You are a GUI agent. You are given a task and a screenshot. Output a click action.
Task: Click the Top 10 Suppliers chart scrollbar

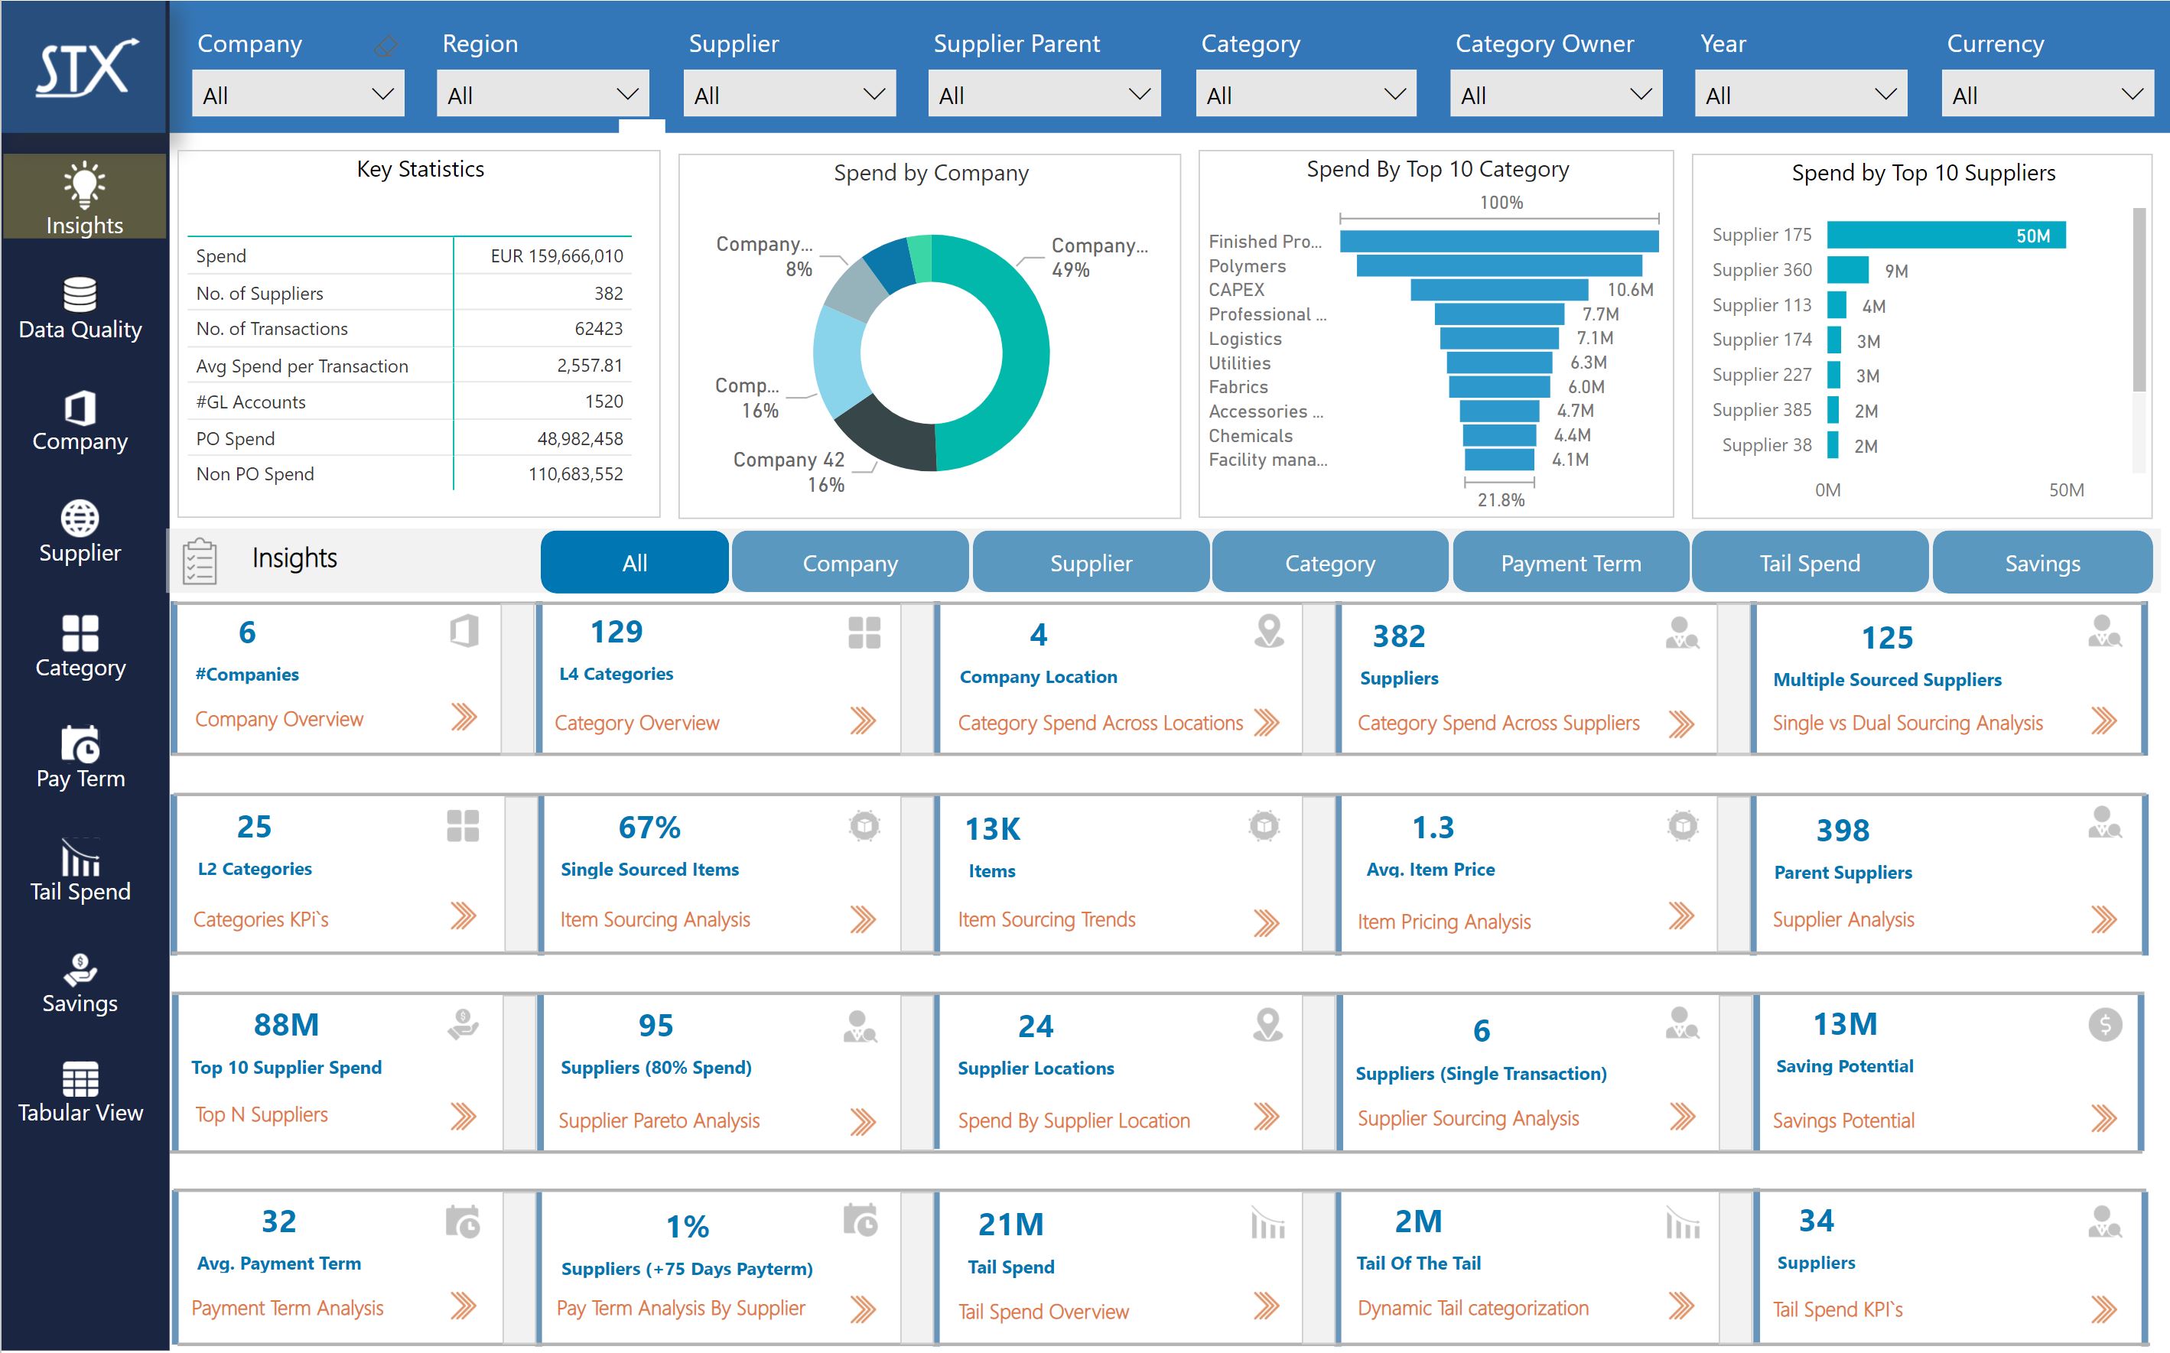(x=2139, y=300)
